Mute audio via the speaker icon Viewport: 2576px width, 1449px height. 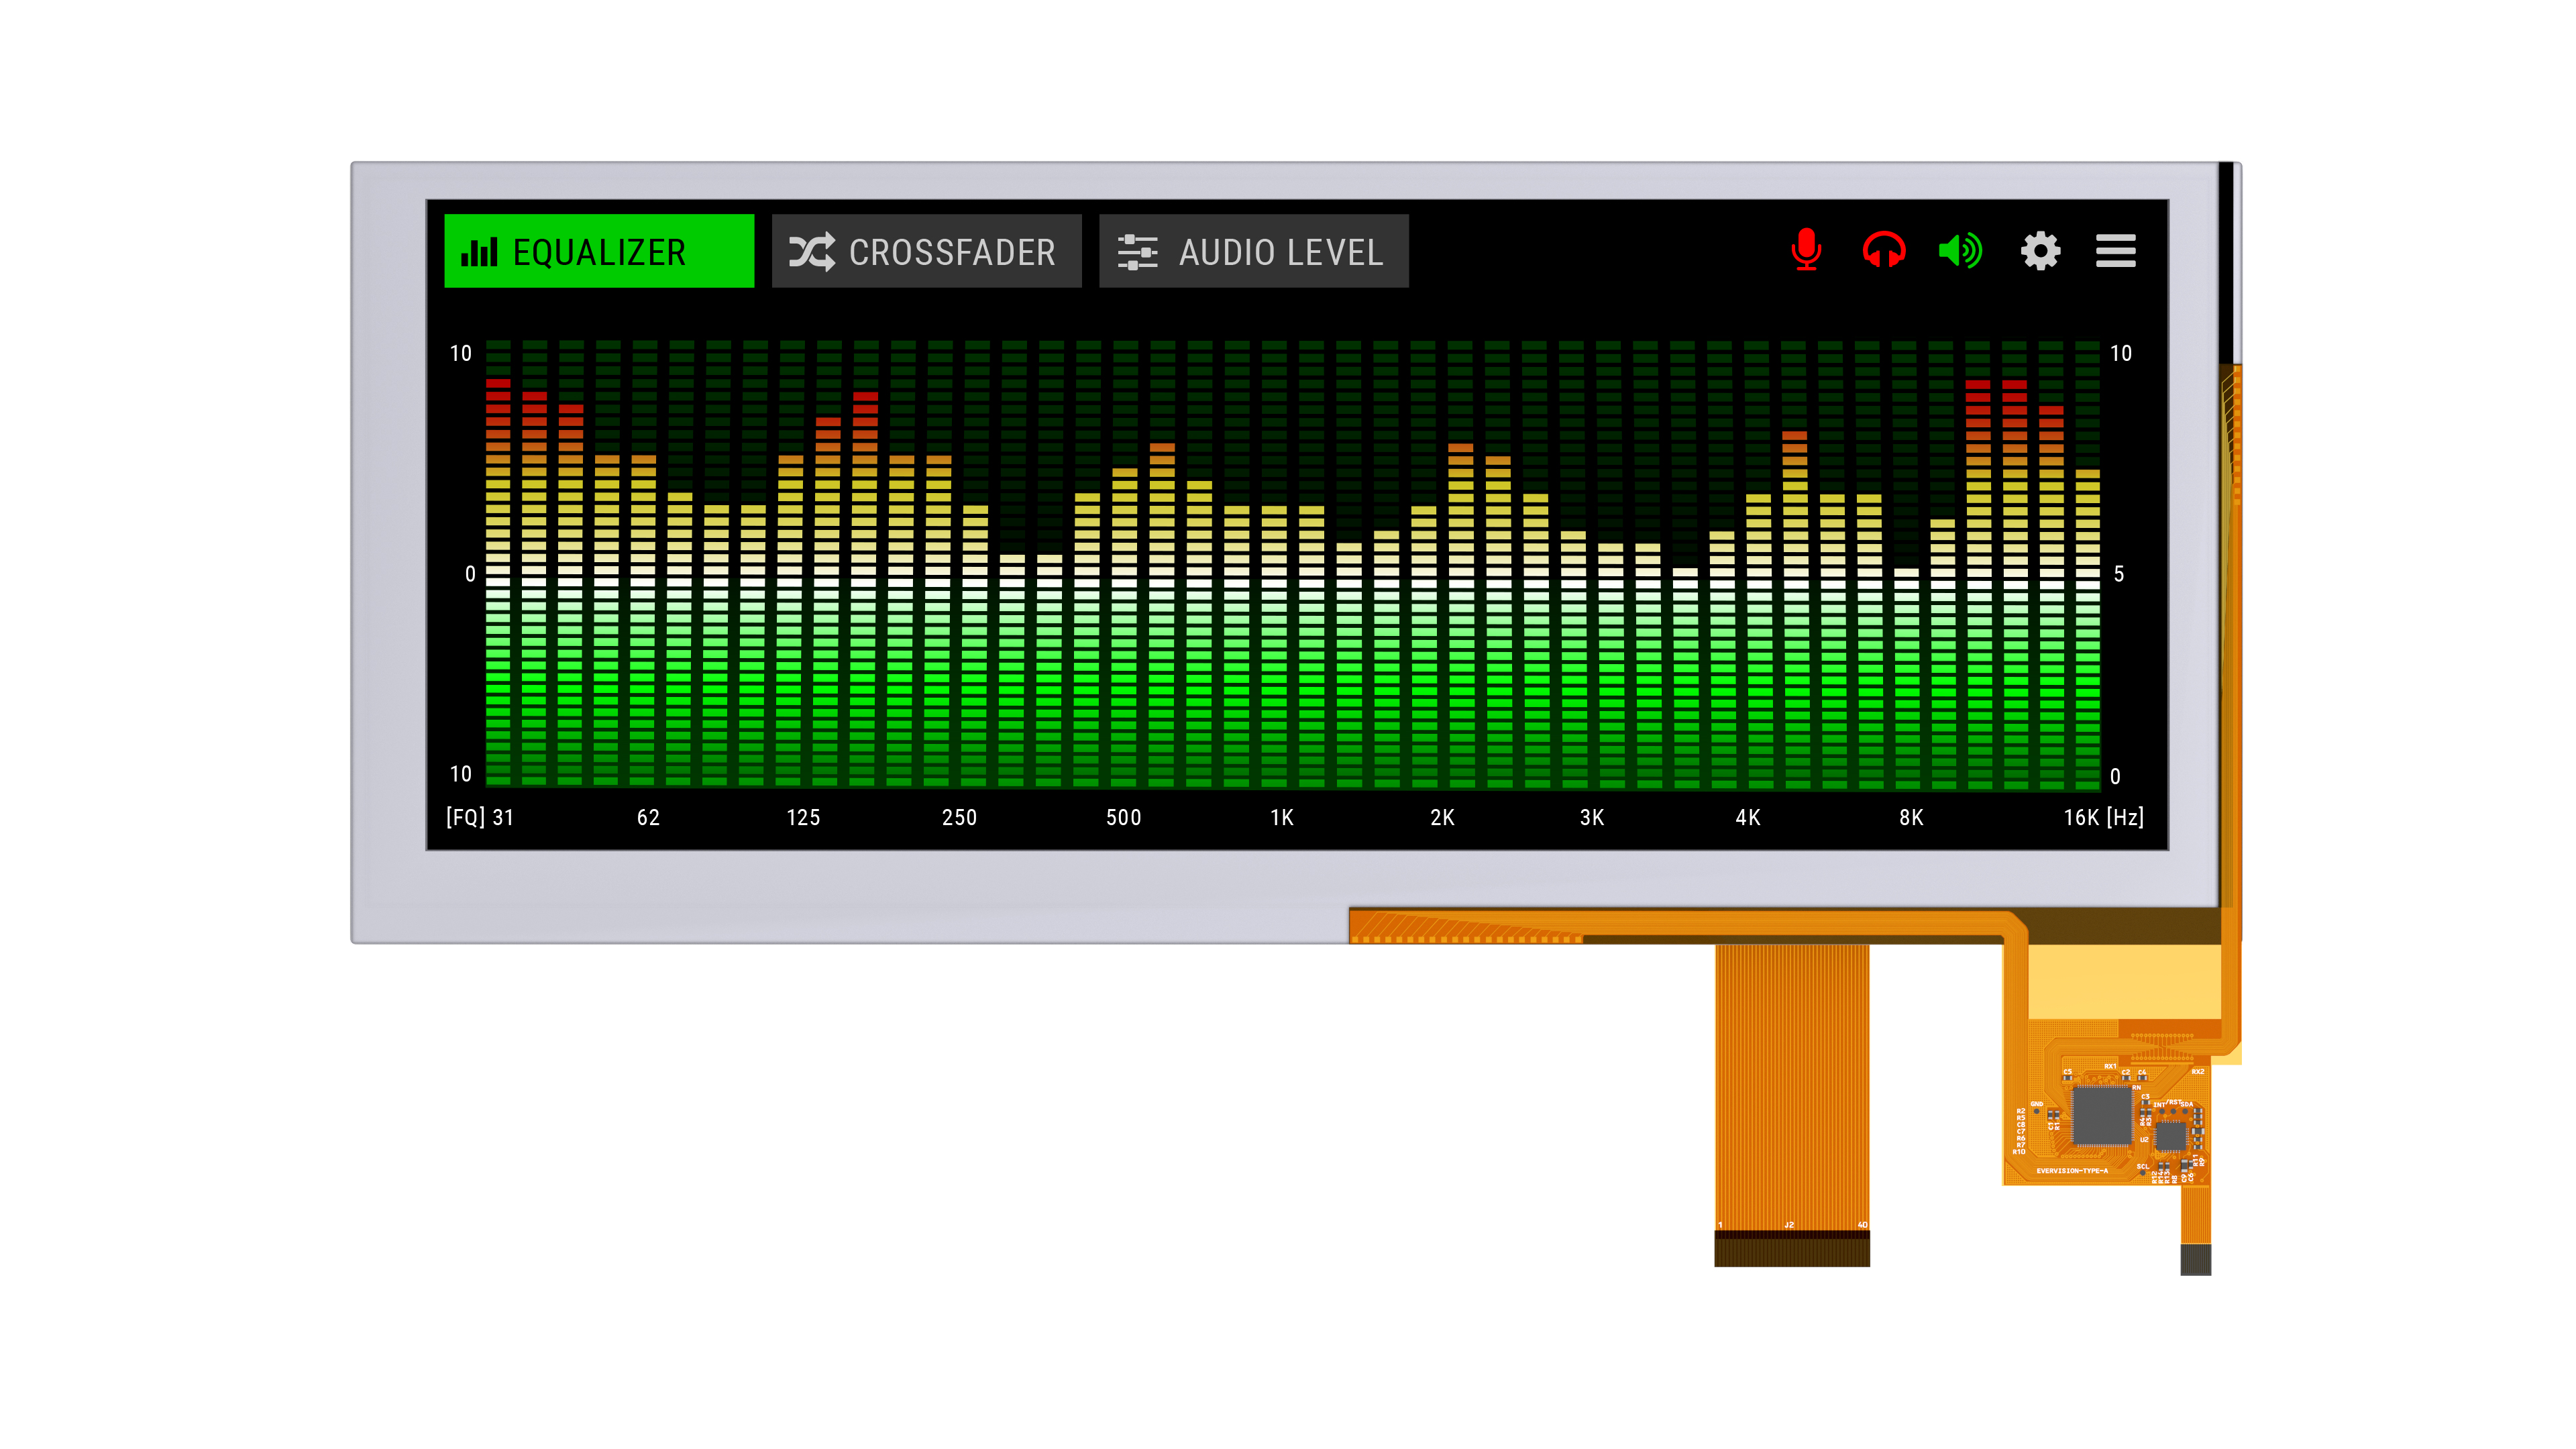click(x=1960, y=251)
